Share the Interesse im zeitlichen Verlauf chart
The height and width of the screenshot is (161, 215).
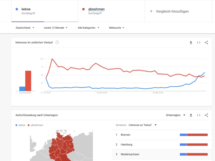click(206, 42)
